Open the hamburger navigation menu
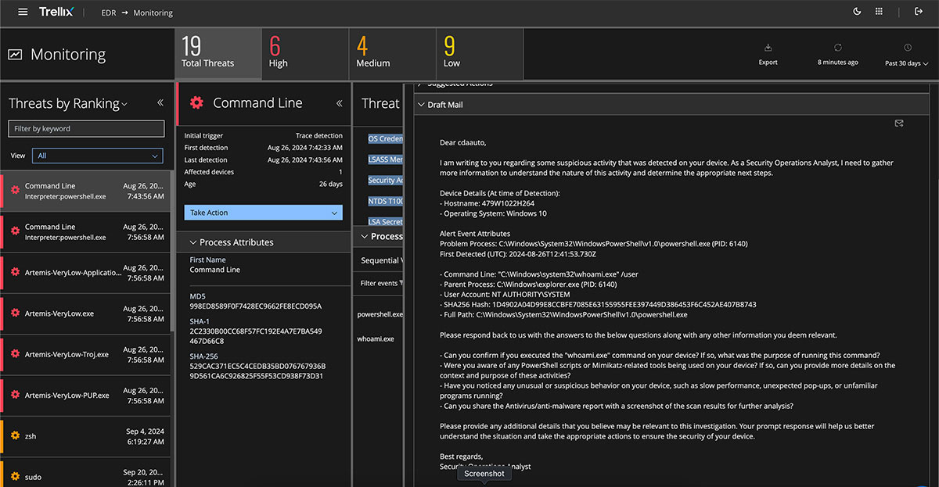Screen dimensions: 939x487 pyautogui.click(x=23, y=12)
